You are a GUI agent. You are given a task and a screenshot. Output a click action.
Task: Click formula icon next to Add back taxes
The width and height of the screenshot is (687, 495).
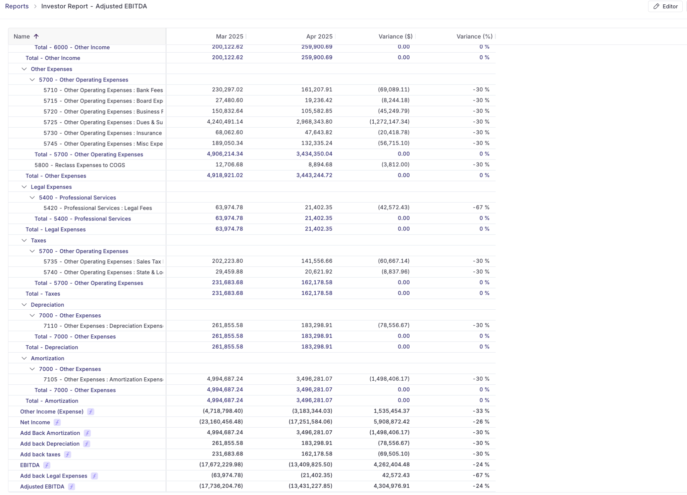click(67, 454)
